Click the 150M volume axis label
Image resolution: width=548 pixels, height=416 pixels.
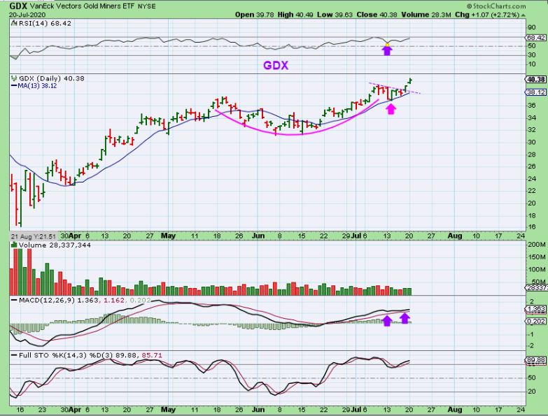click(537, 257)
